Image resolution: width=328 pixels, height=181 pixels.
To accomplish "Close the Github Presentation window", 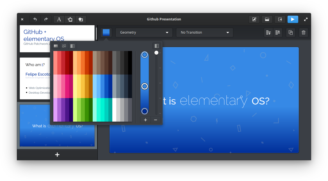I will click(x=22, y=19).
